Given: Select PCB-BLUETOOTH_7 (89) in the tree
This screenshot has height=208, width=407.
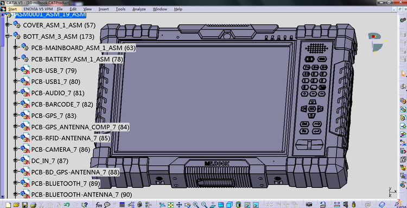Looking at the screenshot, I should (x=66, y=184).
